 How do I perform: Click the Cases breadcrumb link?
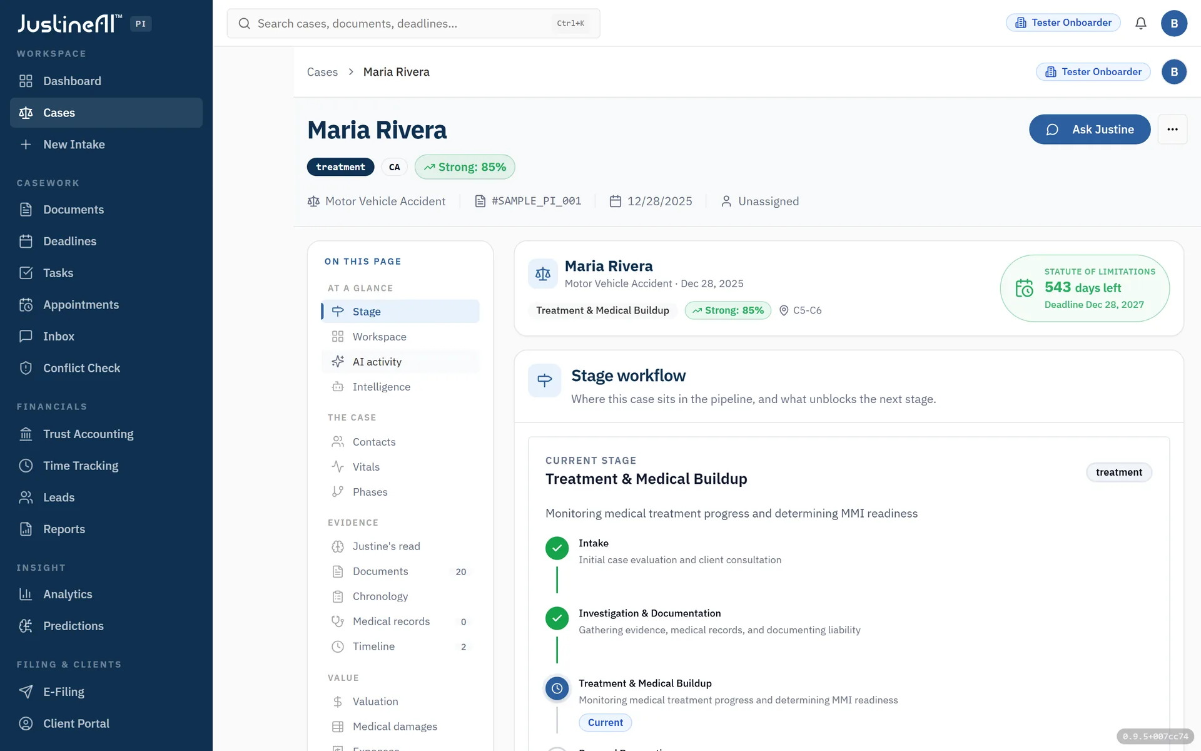coord(322,72)
